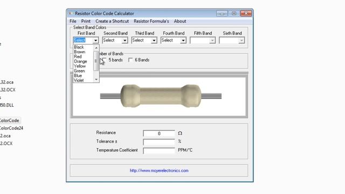345x194 pixels.
Task: Click the color list scroll up arrow
Action: point(96,47)
